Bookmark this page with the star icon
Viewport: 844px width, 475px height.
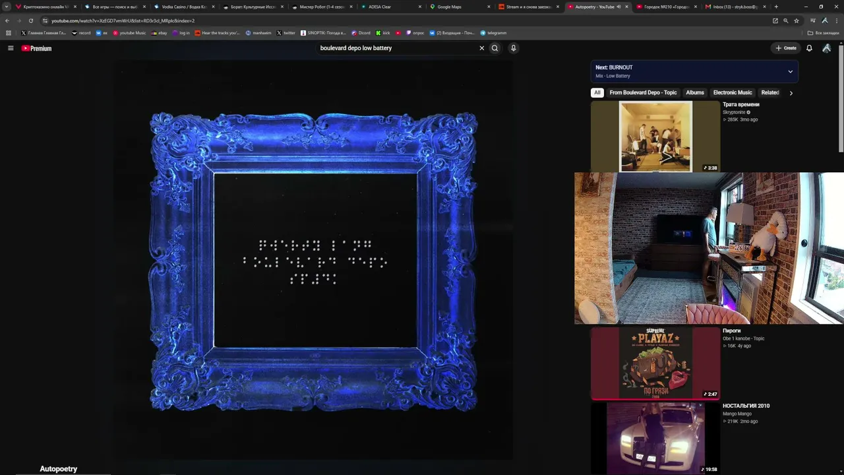(x=797, y=20)
